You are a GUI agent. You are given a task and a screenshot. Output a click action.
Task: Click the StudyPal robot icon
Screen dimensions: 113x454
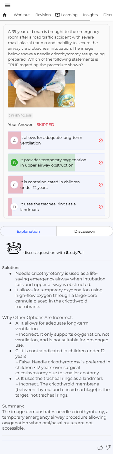pos(14,248)
